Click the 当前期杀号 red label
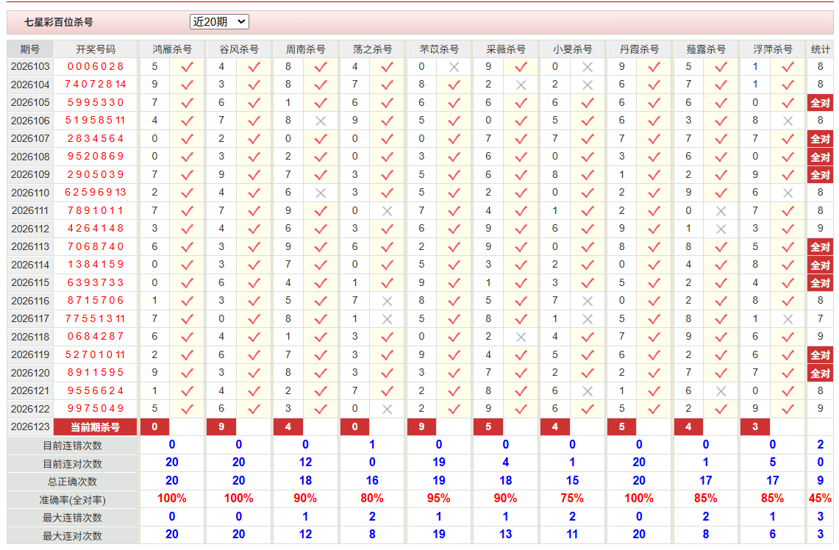The height and width of the screenshot is (550, 839). 96,427
